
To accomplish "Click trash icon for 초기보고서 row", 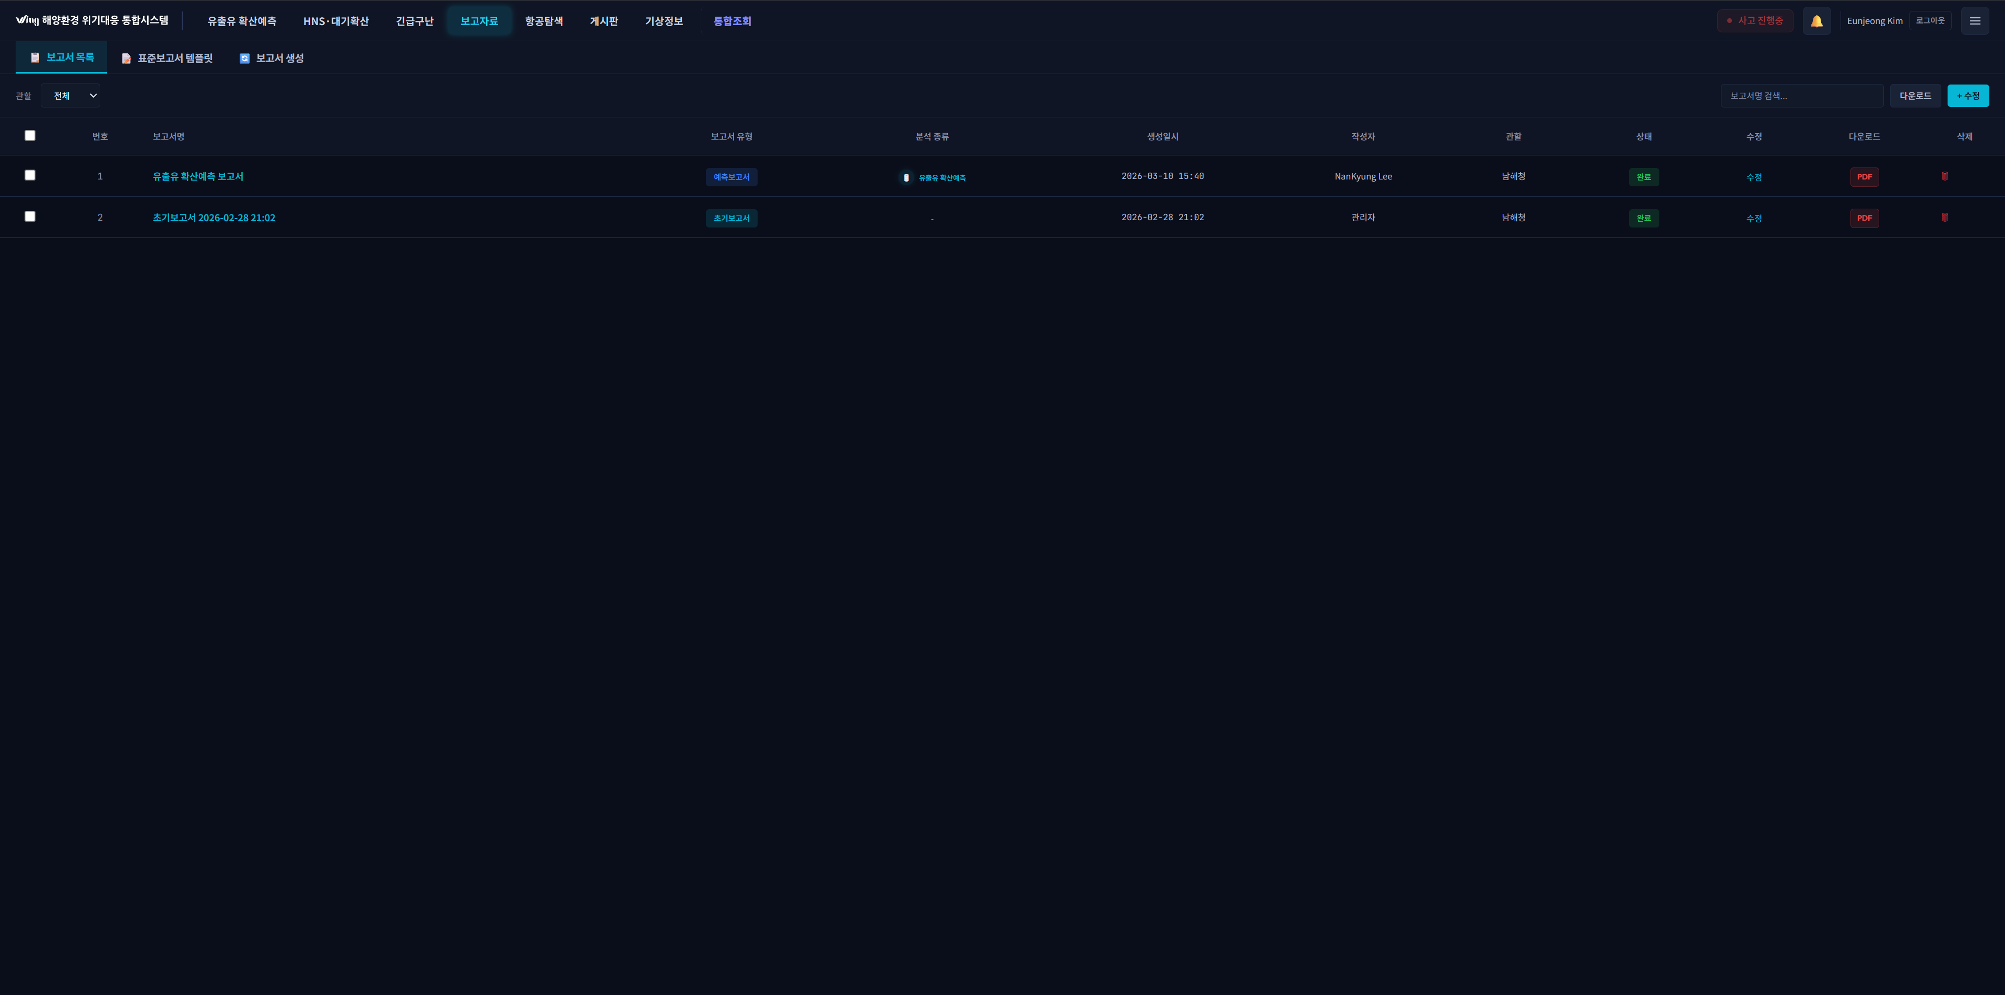I will tap(1944, 218).
